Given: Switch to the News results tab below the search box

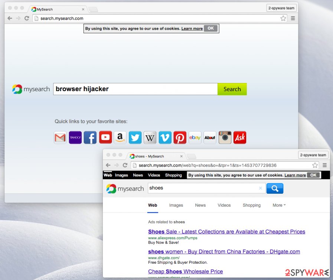Looking at the screenshot, I should tap(200, 205).
